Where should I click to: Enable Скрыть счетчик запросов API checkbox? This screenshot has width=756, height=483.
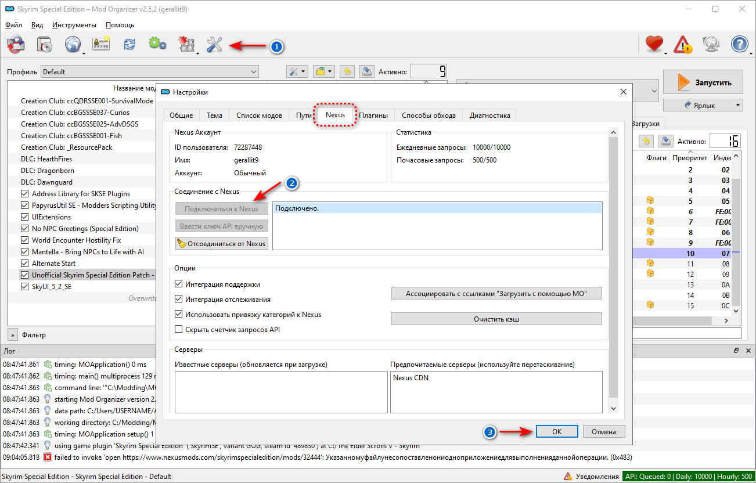tap(179, 329)
